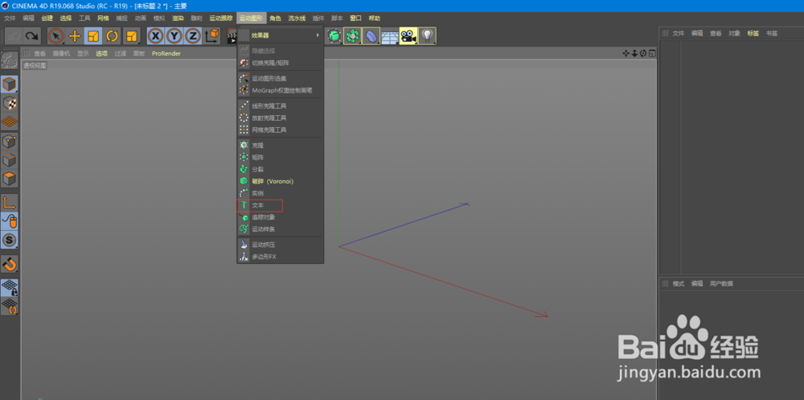This screenshot has width=804, height=400.
Task: Open the 文件 menu in main menu bar
Action: [x=10, y=18]
